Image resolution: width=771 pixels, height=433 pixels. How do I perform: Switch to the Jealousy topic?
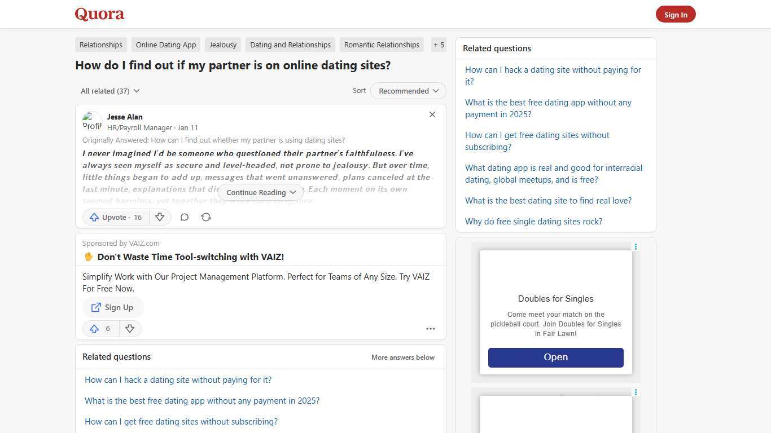[222, 45]
